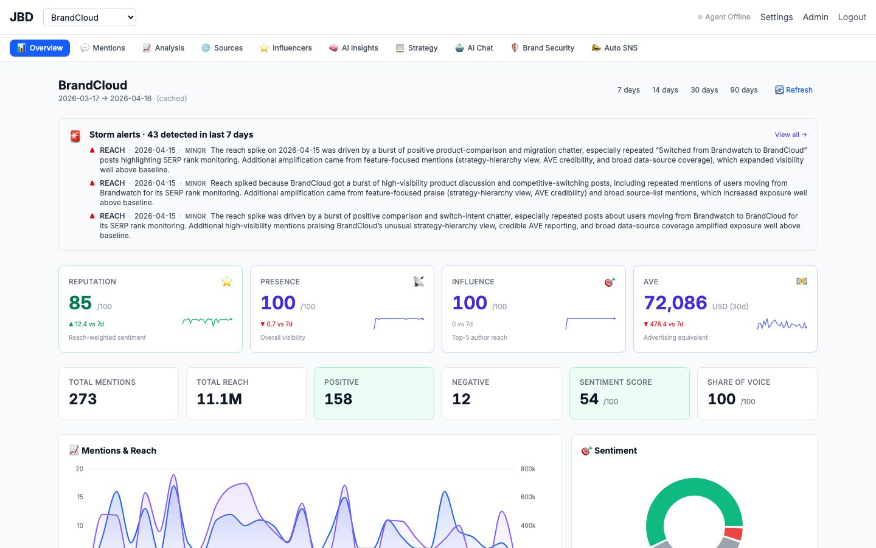
Task: Click the Mentions speech bubble icon
Action: (85, 48)
